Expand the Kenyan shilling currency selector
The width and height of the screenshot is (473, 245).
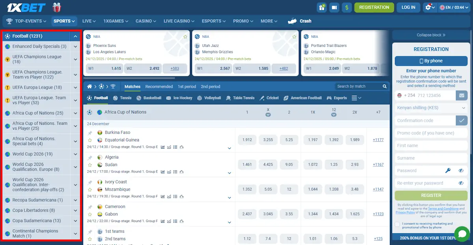point(431,108)
